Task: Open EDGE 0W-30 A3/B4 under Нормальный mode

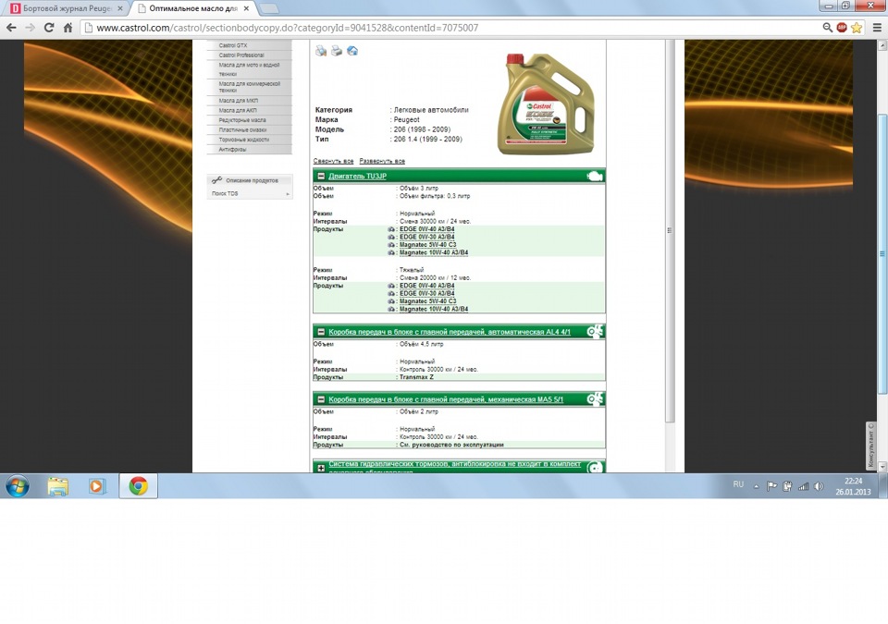Action: coord(427,238)
